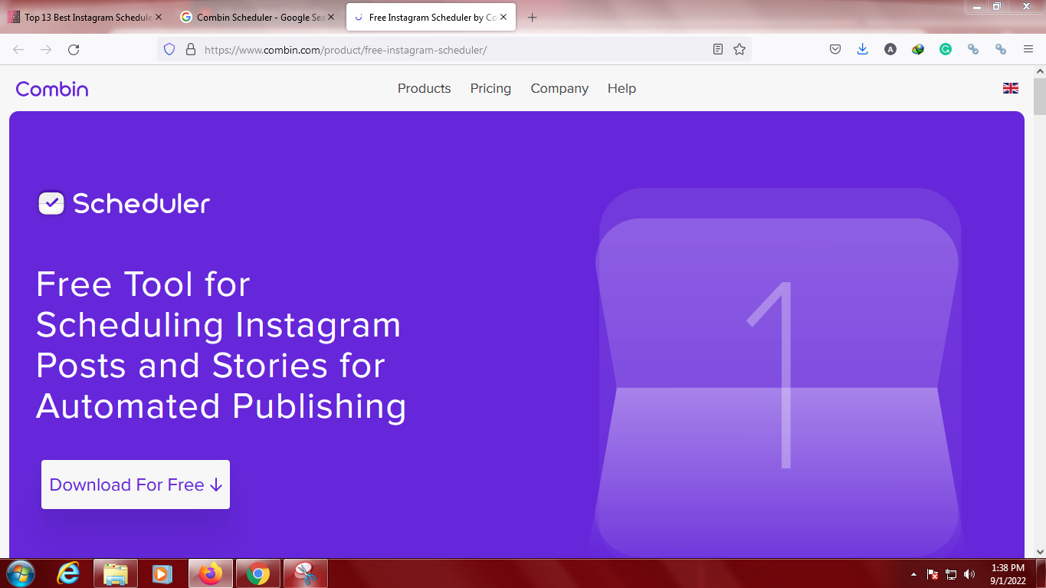The height and width of the screenshot is (588, 1046).
Task: Click the taskbar clock showing 1:38 PM
Action: point(1008,574)
